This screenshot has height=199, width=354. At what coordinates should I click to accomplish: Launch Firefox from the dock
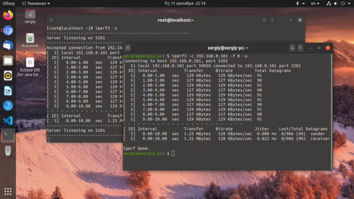tap(8, 15)
